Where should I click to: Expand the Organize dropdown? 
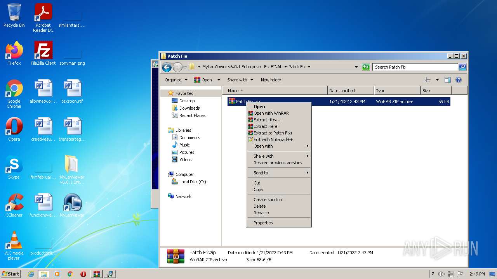coord(176,80)
